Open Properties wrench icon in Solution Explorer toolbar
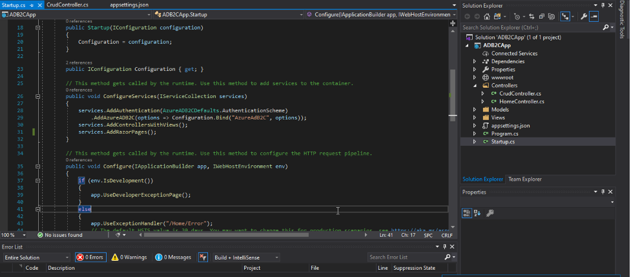This screenshot has width=631, height=277. tap(583, 16)
